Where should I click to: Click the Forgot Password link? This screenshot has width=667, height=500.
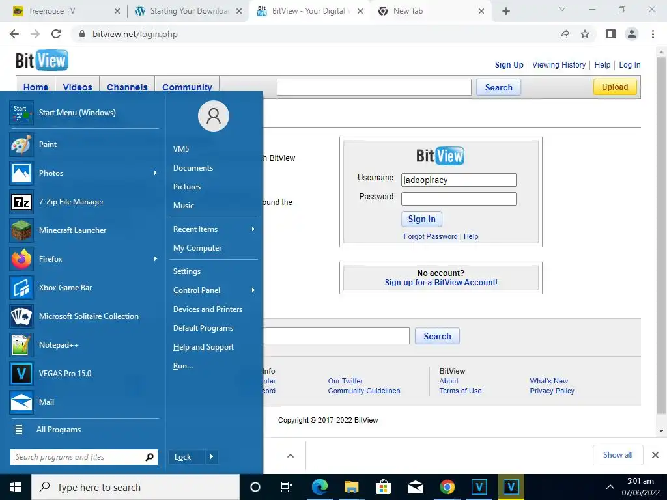tap(431, 236)
